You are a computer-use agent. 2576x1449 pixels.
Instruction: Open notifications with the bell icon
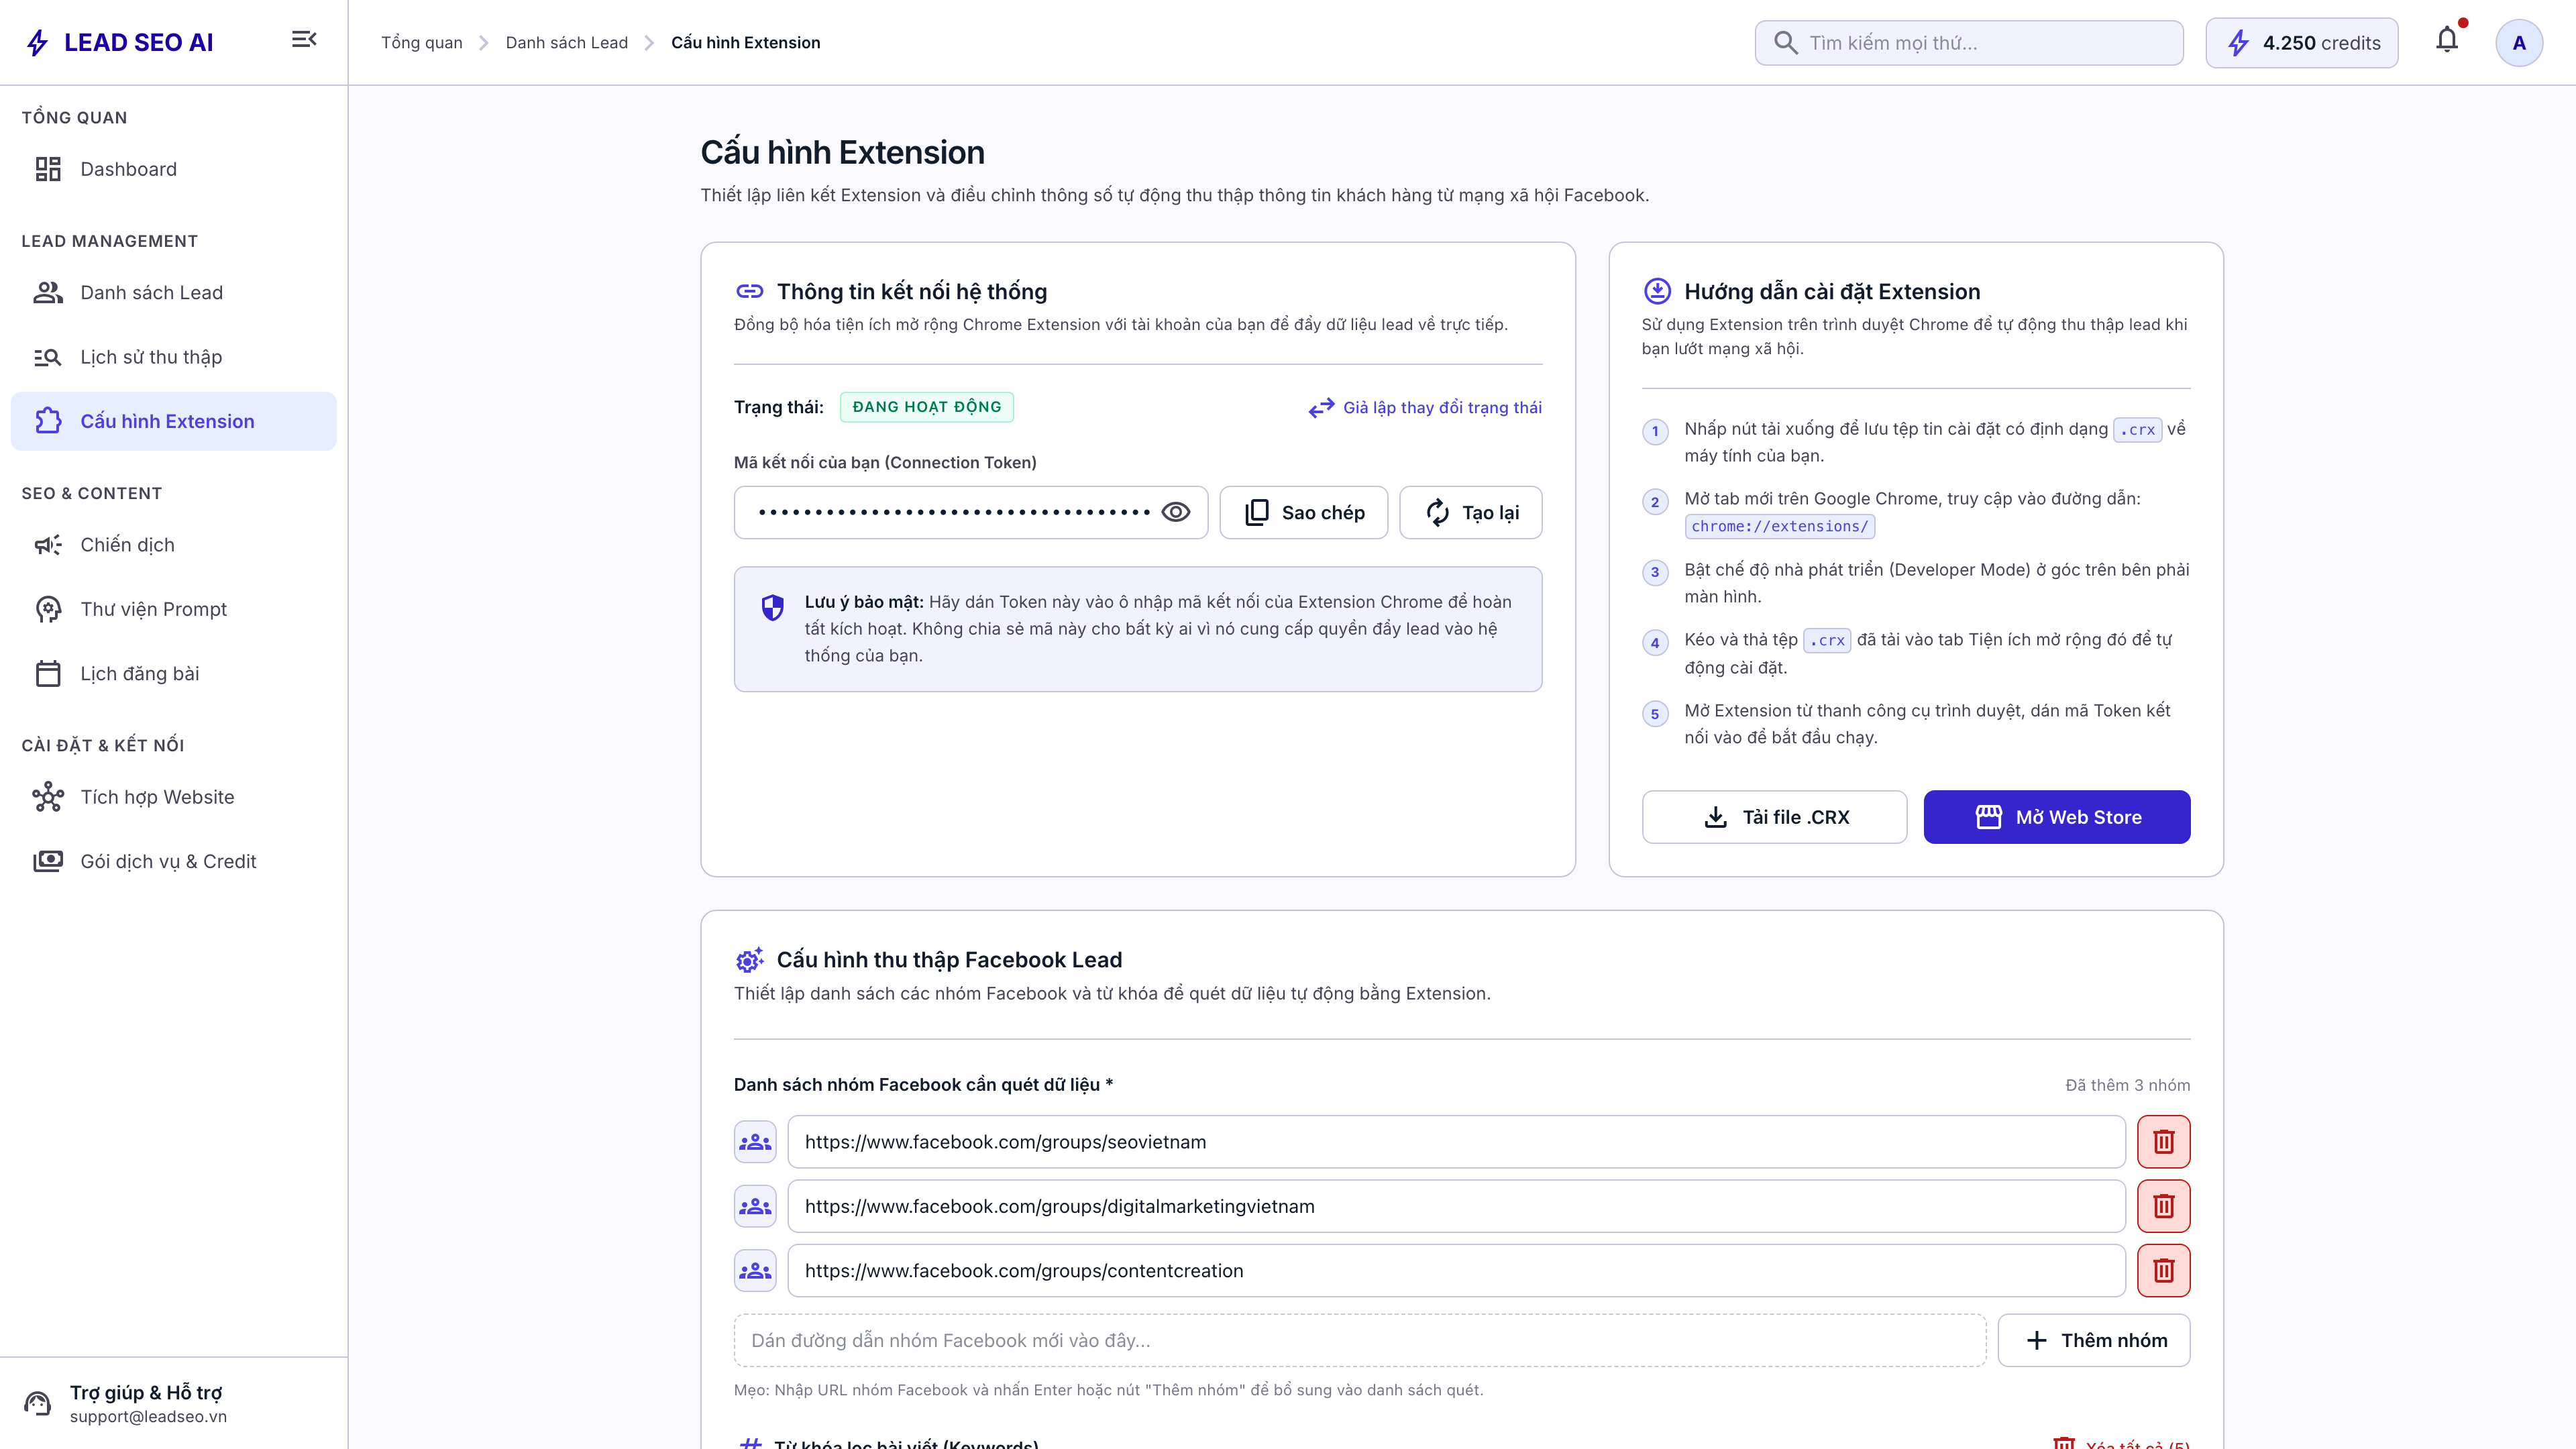(2447, 40)
